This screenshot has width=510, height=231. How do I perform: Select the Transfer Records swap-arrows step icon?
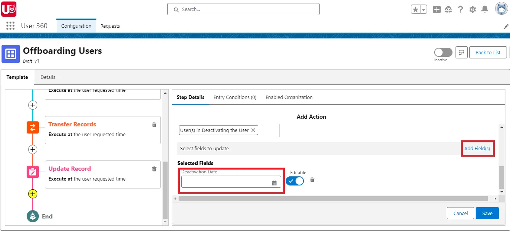pyautogui.click(x=32, y=128)
